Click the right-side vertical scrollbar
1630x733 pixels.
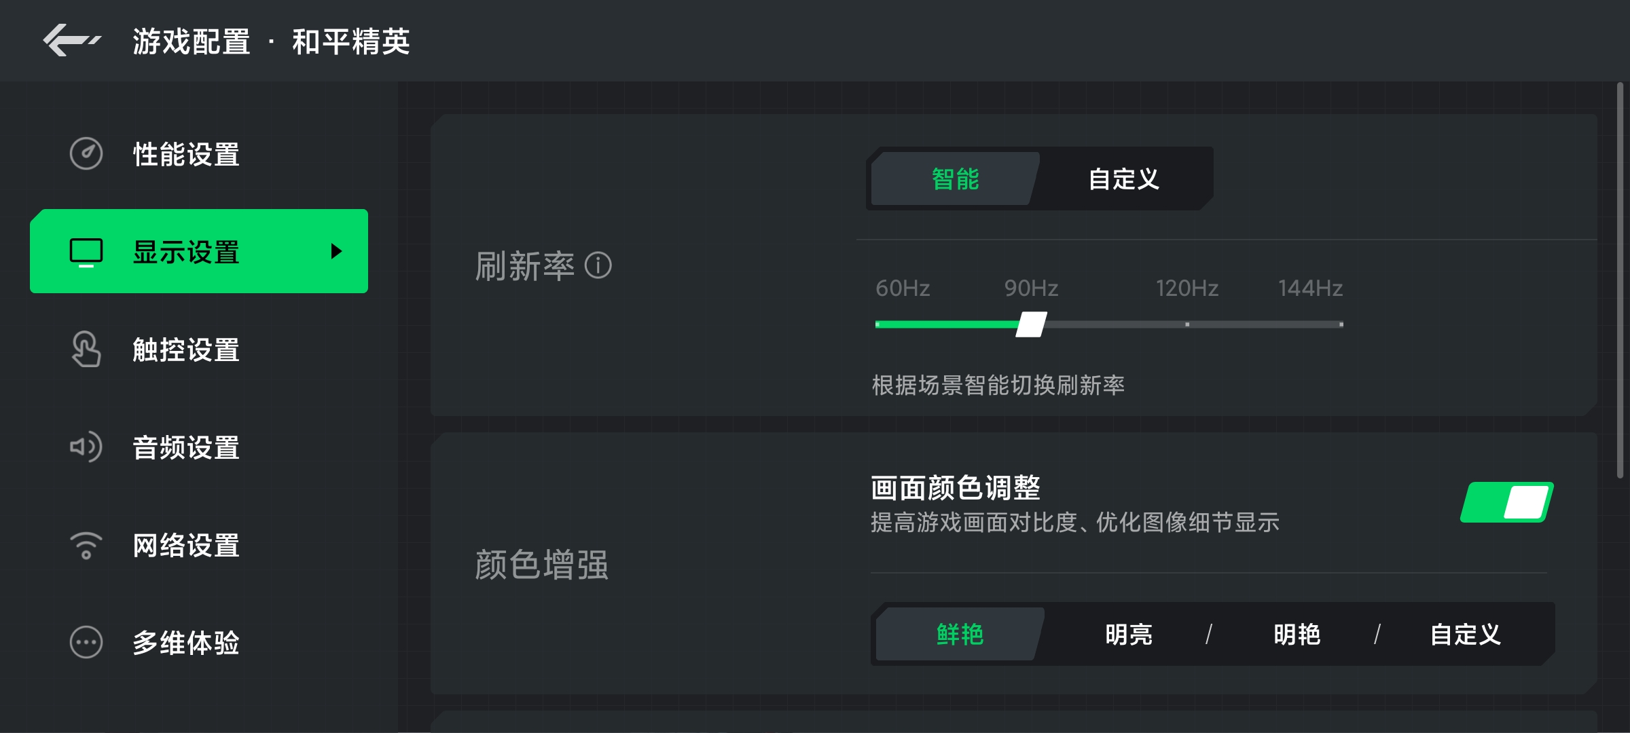(1620, 281)
